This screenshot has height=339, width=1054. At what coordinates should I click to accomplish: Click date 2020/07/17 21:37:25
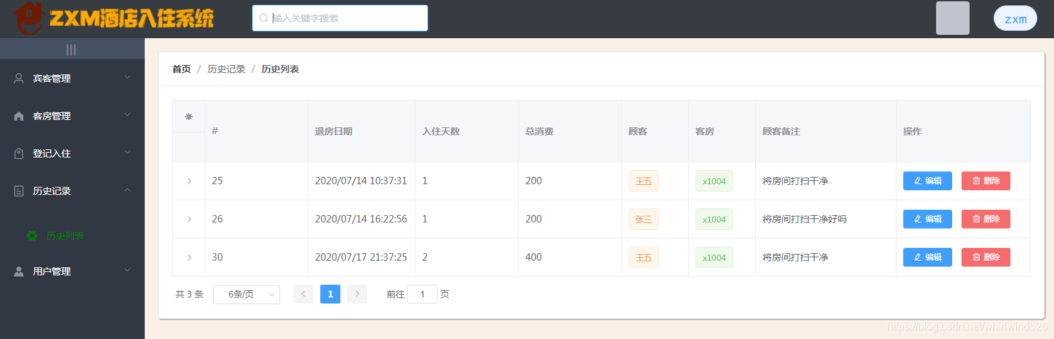pos(361,257)
